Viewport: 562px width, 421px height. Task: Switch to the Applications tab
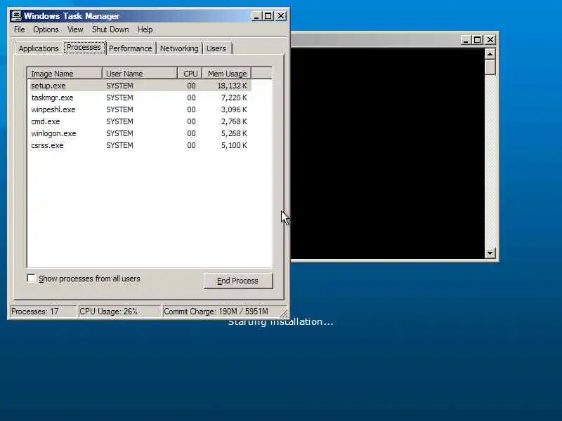click(39, 48)
